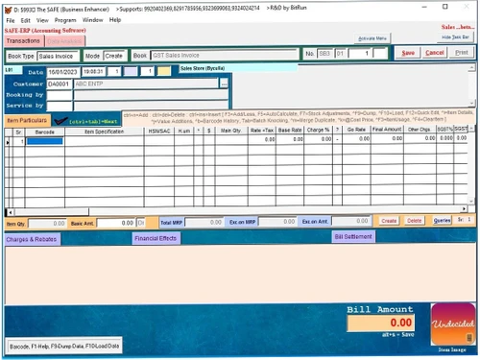Screen dimensions: 480x360
Task: Open the View menu
Action: click(x=42, y=20)
